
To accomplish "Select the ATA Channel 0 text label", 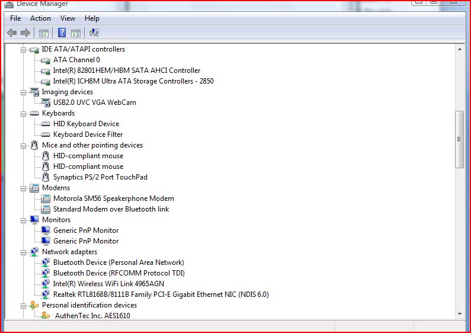I will click(x=76, y=60).
